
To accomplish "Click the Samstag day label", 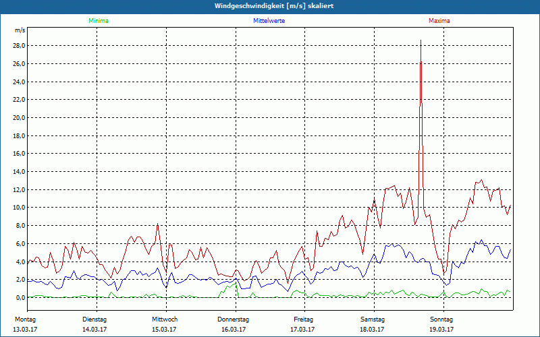I will 373,319.
